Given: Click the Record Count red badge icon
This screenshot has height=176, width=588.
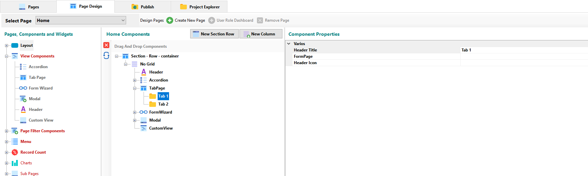Looking at the screenshot, I should pos(15,152).
